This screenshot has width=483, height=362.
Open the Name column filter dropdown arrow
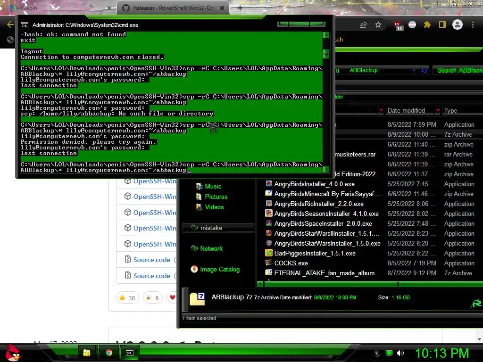point(381,110)
